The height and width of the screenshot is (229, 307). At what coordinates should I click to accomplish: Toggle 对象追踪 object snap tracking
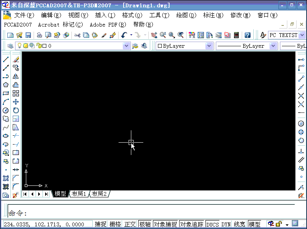click(192, 224)
